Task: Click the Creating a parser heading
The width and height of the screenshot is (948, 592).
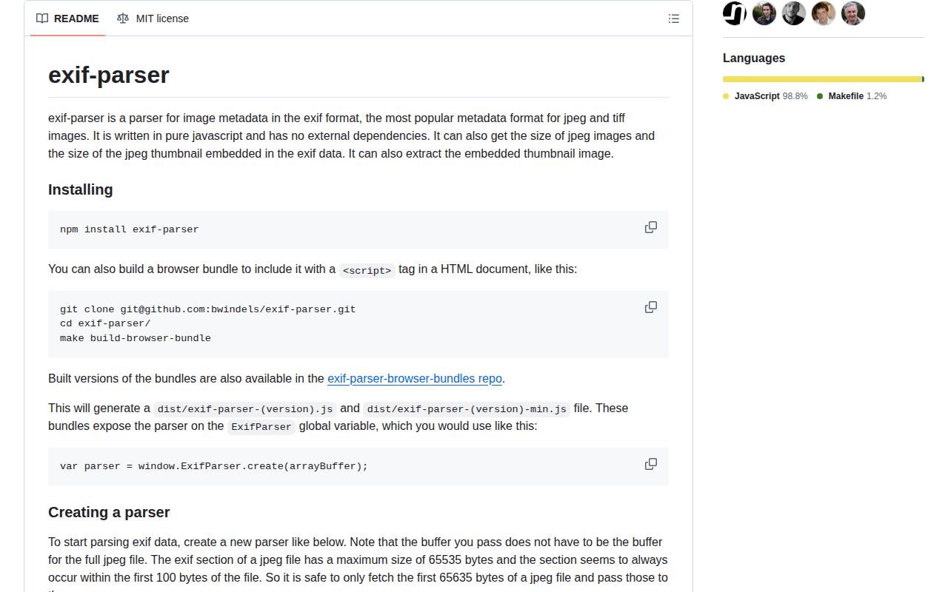Action: pos(109,512)
